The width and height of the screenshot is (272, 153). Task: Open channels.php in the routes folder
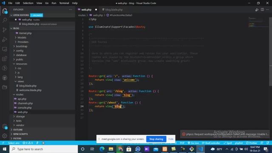(25, 103)
